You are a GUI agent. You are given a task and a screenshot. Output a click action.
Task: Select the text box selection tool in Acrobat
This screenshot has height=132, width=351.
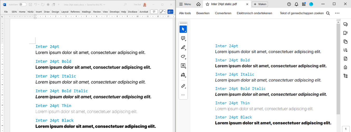[183, 65]
